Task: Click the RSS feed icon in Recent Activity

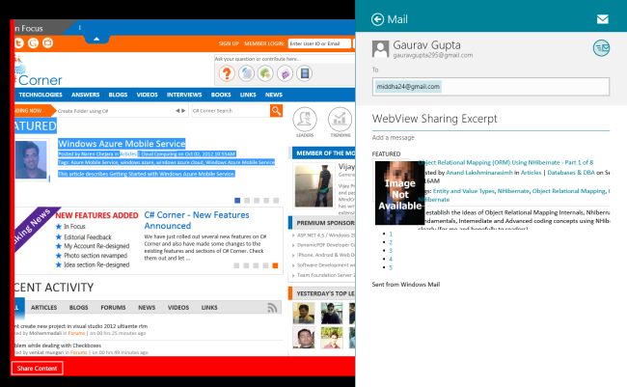Action: point(272,307)
